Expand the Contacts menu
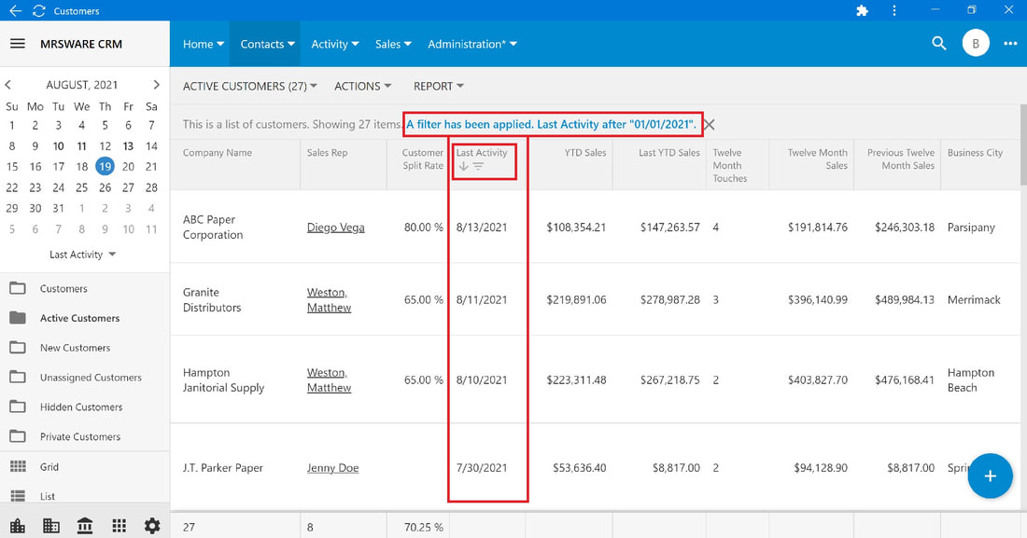The width and height of the screenshot is (1027, 538). click(267, 44)
